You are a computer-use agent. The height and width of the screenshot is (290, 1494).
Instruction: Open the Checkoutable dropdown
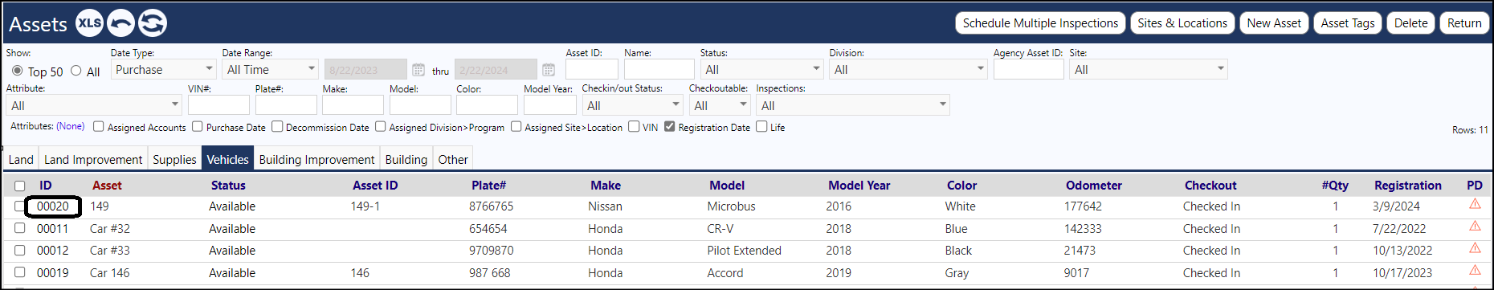tap(720, 105)
